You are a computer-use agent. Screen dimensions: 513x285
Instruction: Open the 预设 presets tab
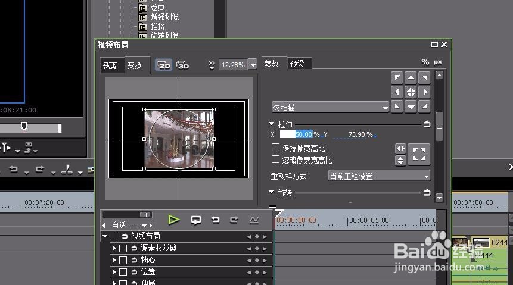(297, 64)
